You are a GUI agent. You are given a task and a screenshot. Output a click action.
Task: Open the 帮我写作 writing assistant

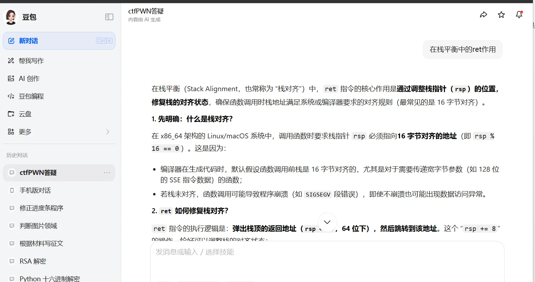31,61
